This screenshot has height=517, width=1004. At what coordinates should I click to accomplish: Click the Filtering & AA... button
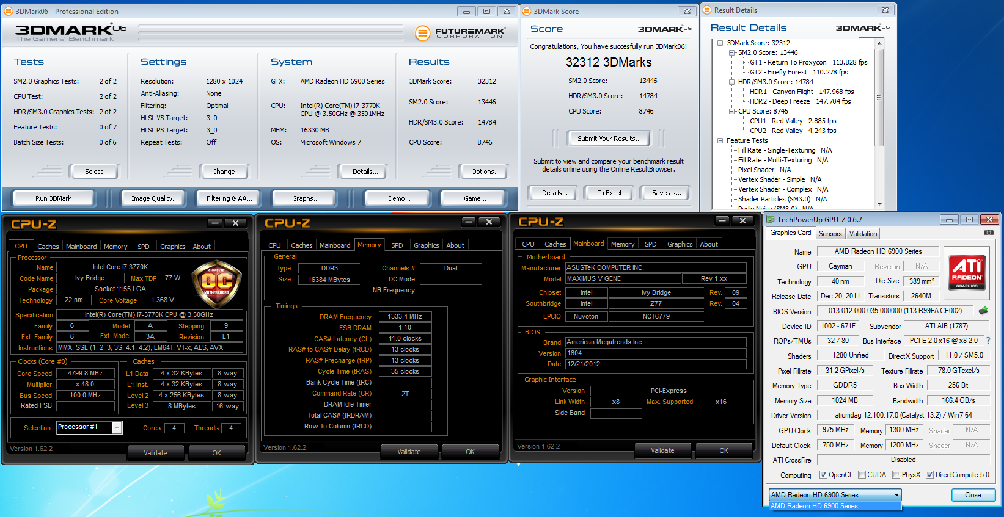[229, 198]
